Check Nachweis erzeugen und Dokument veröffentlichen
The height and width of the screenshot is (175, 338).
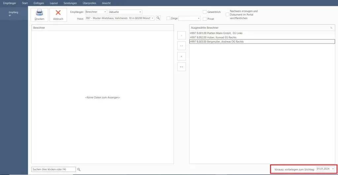[x=227, y=15]
